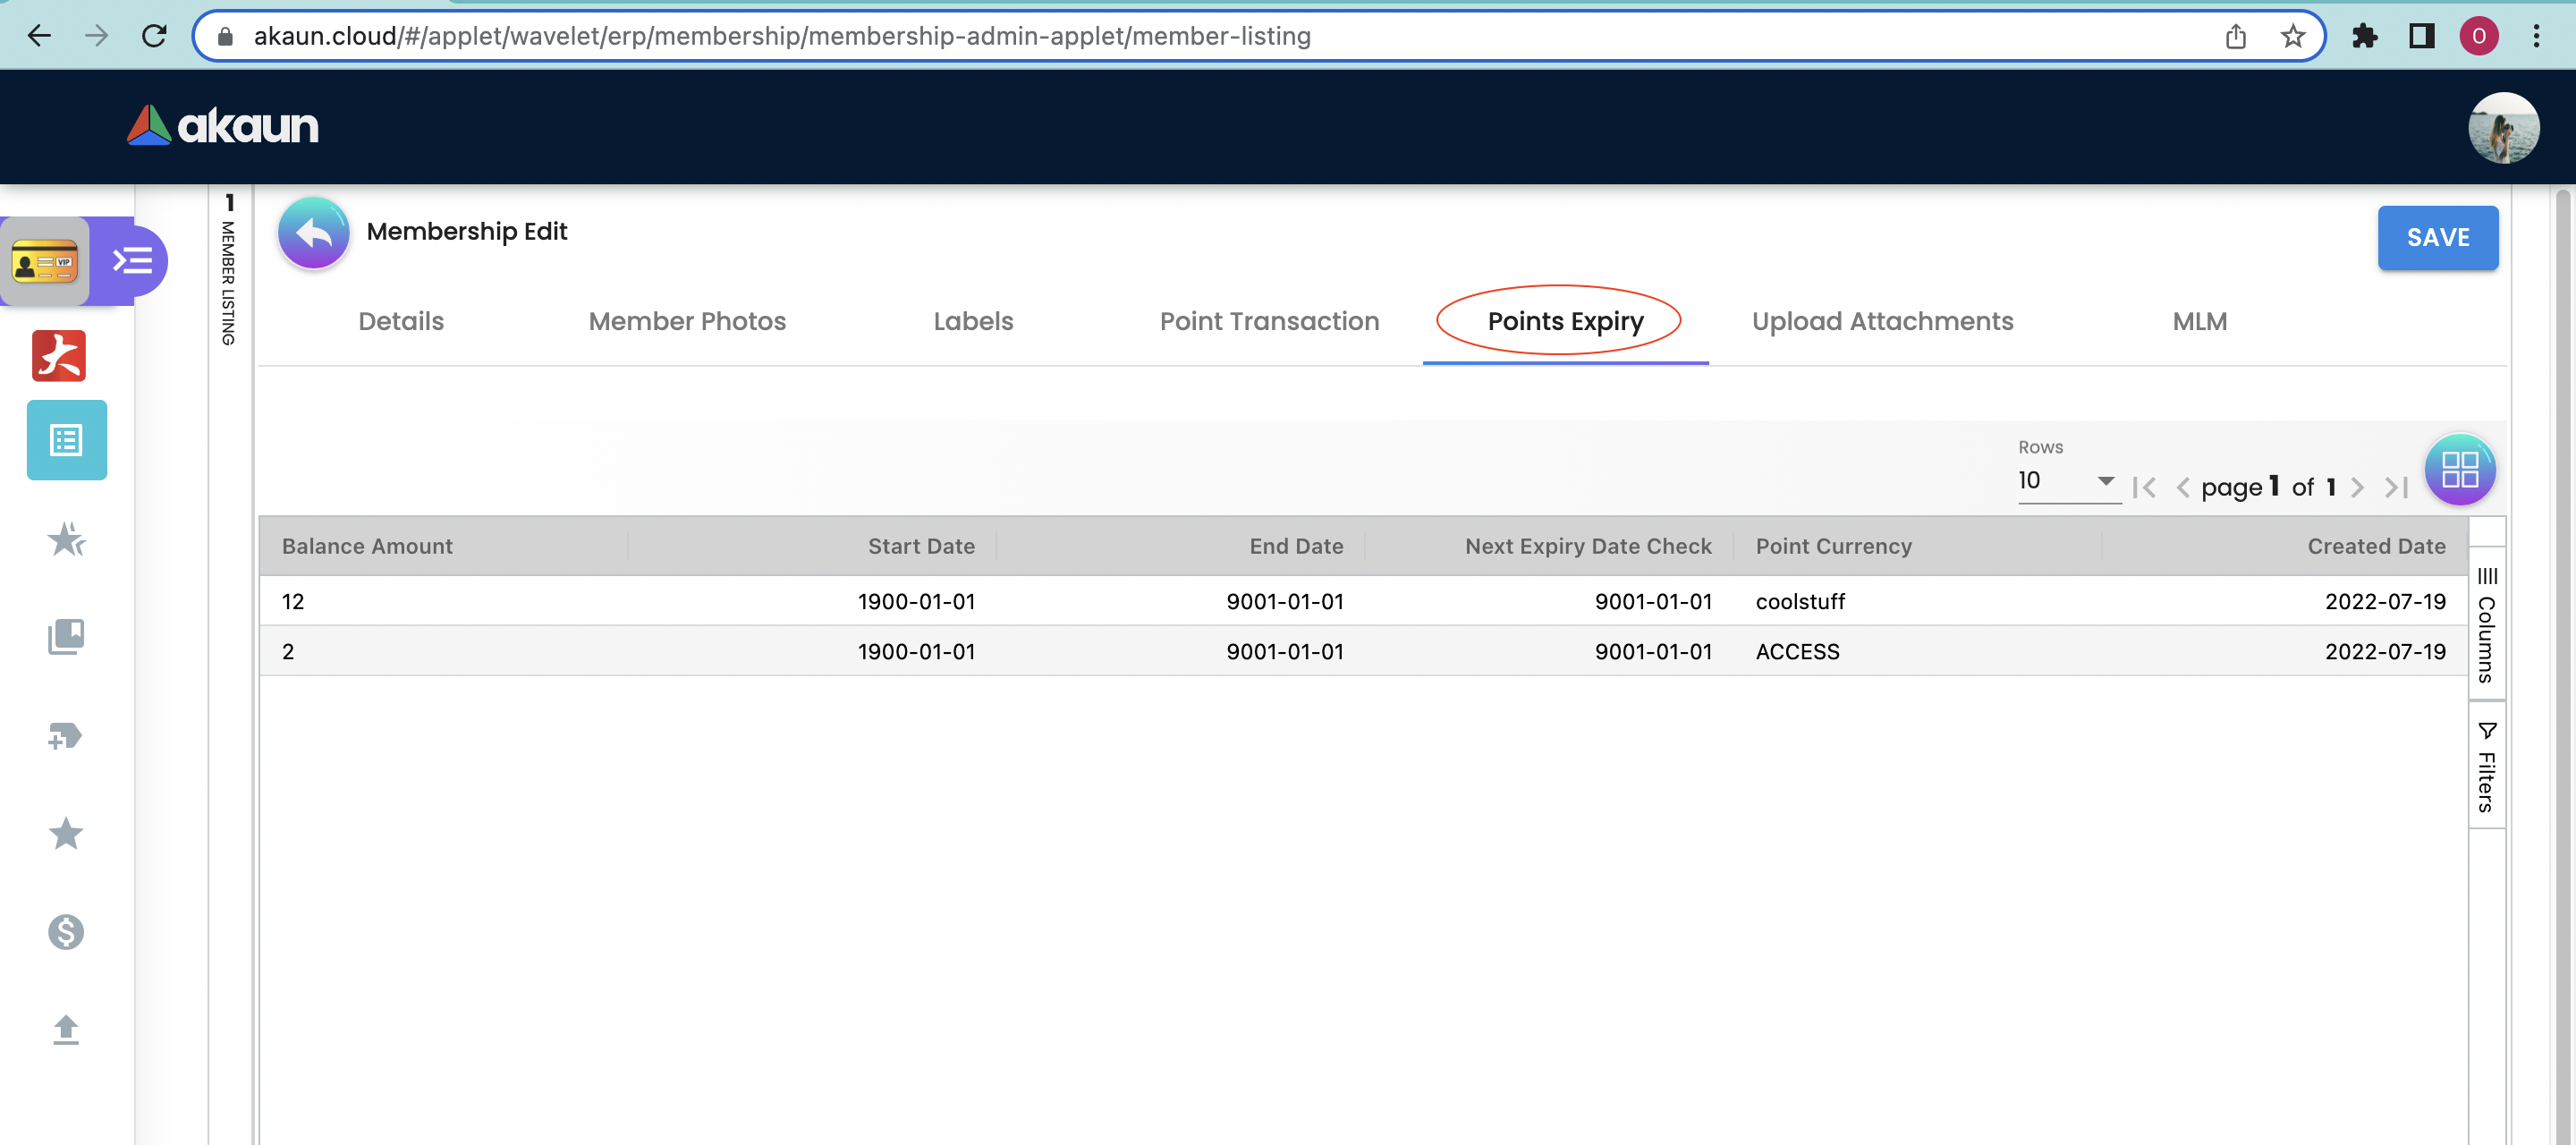
Task: Click the dollar sign sidebar icon
Action: [66, 931]
